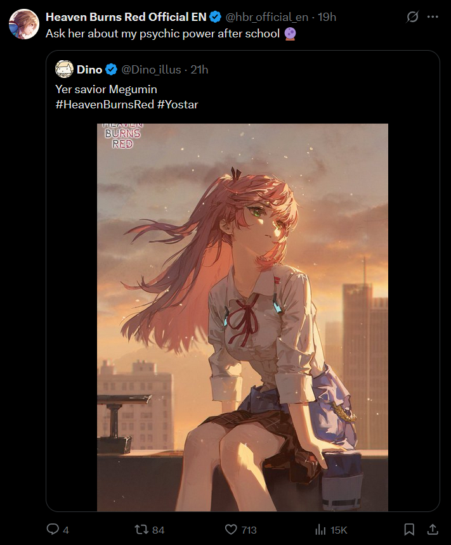Open the @Dino_illus handle
Viewport: 451px width, 545px height.
point(151,70)
